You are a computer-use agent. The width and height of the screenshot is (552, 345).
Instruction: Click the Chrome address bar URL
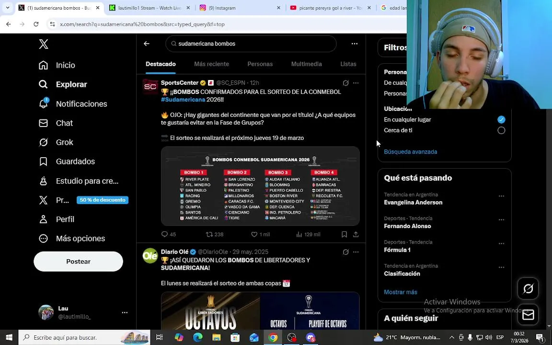(142, 24)
